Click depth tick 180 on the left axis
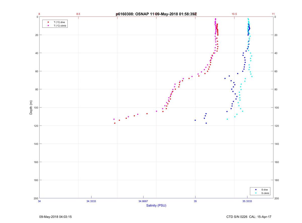Viewport: 302px width, 223px height. click(36, 180)
